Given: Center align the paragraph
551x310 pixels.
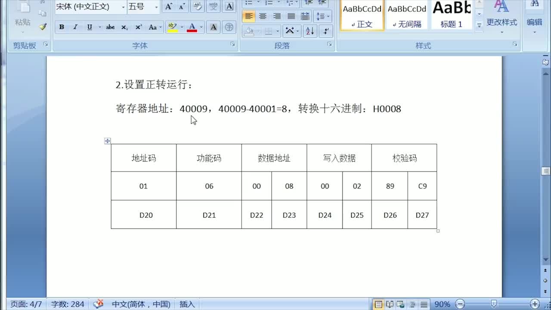Looking at the screenshot, I should tap(263, 16).
